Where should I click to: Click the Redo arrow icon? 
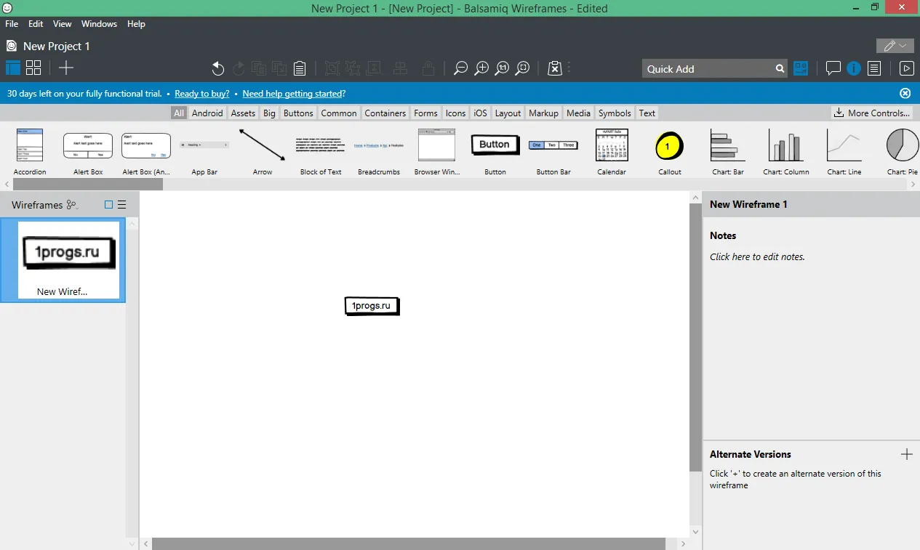pyautogui.click(x=239, y=68)
